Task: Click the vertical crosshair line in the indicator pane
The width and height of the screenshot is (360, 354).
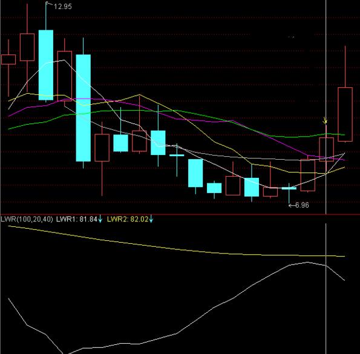Action: pos(326,288)
